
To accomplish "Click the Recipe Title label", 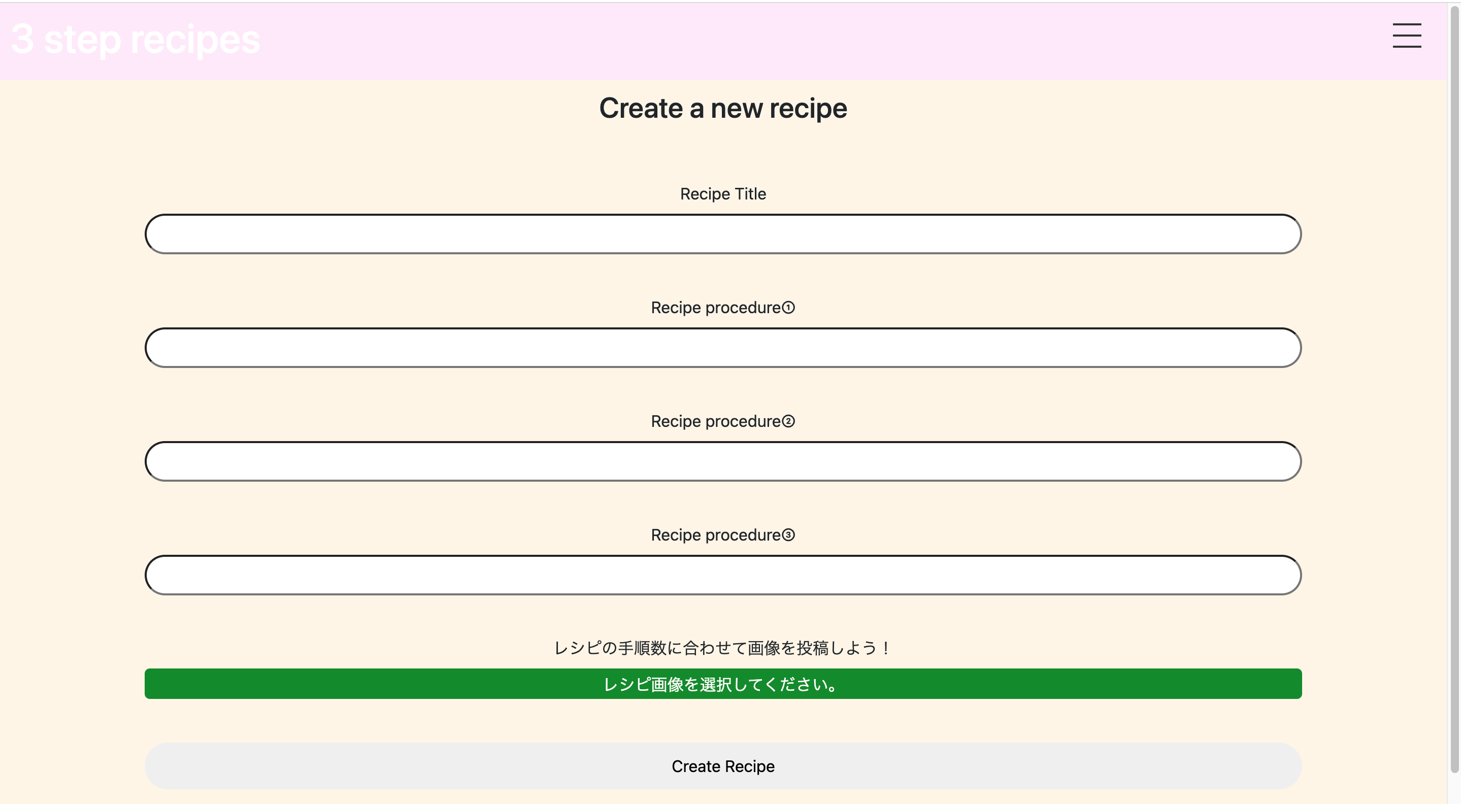I will tap(723, 193).
